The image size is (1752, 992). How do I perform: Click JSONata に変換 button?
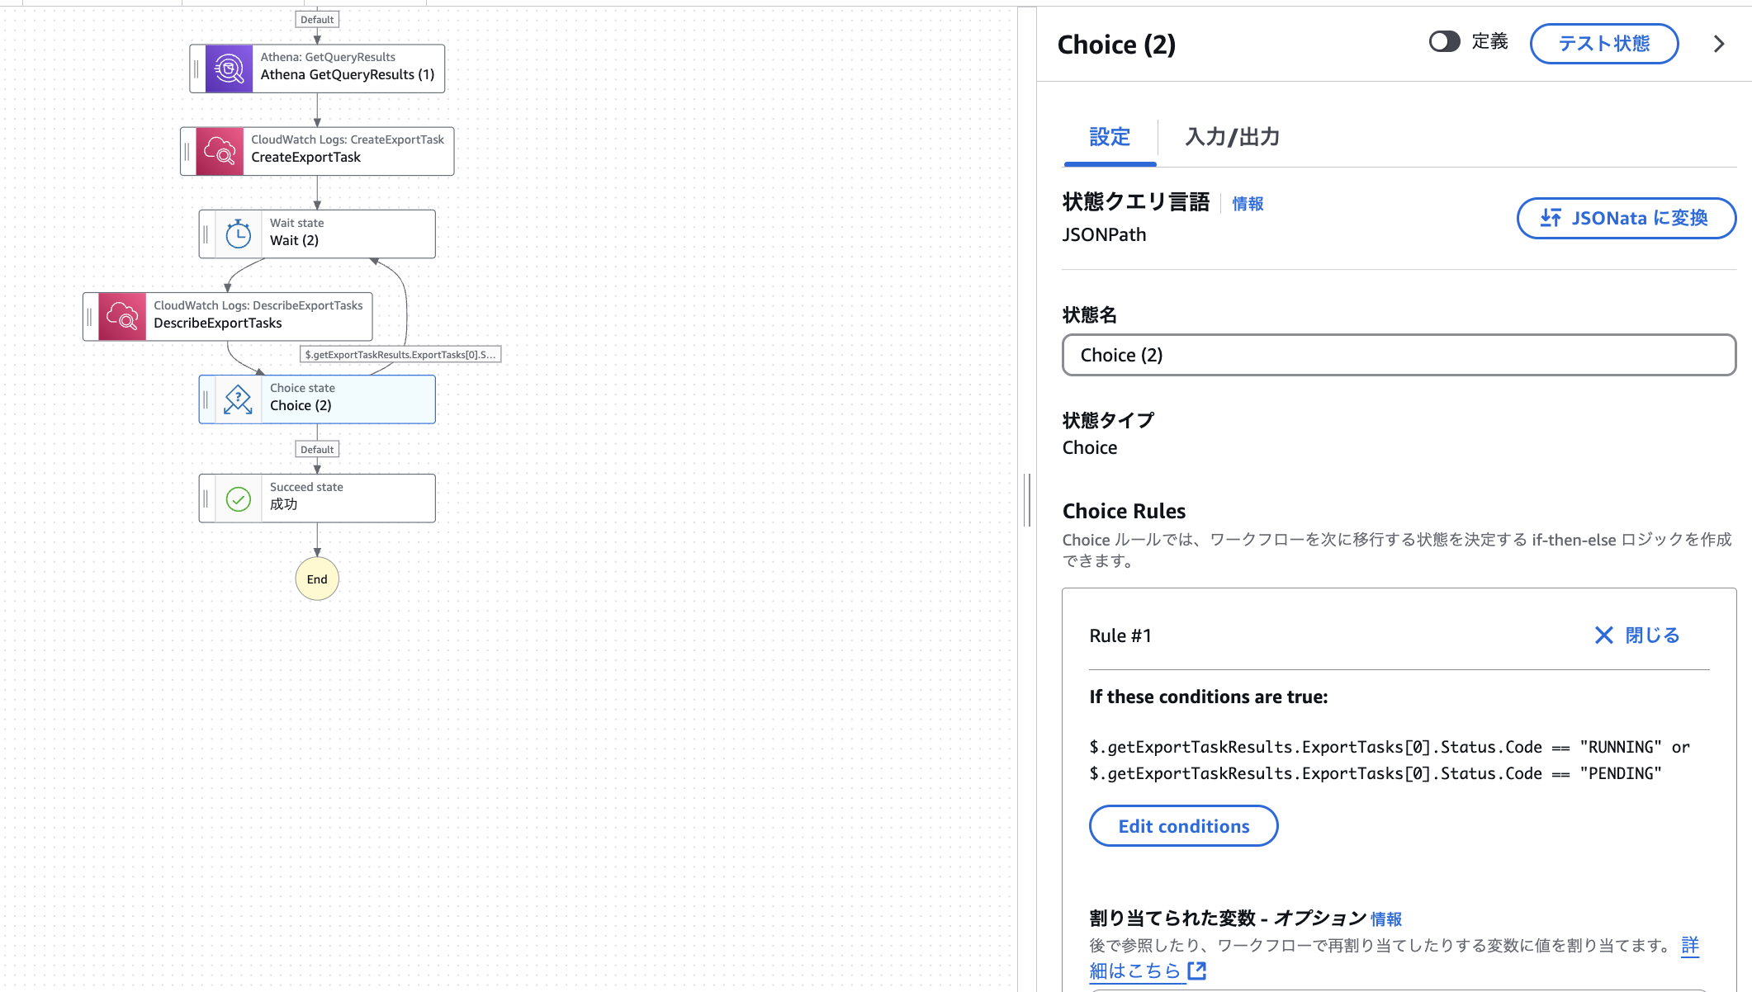(1626, 218)
